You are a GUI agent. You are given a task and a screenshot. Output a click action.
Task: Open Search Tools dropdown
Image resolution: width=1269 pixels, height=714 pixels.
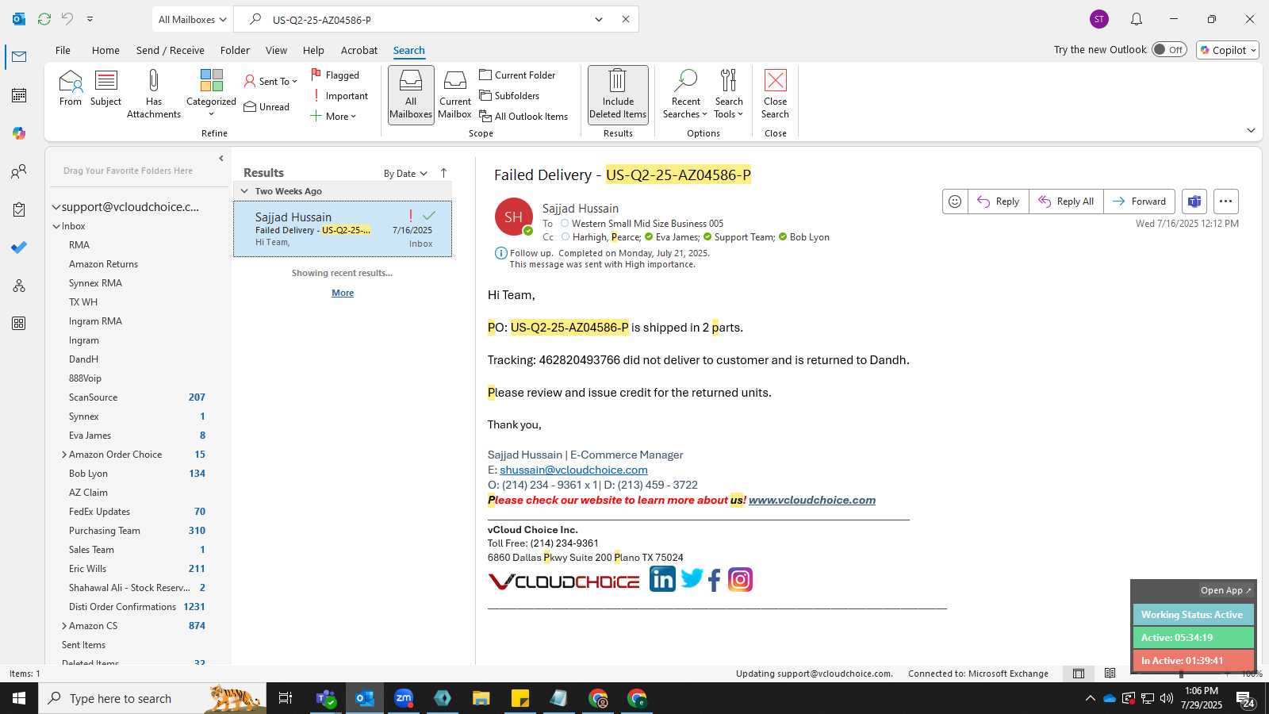[729, 94]
